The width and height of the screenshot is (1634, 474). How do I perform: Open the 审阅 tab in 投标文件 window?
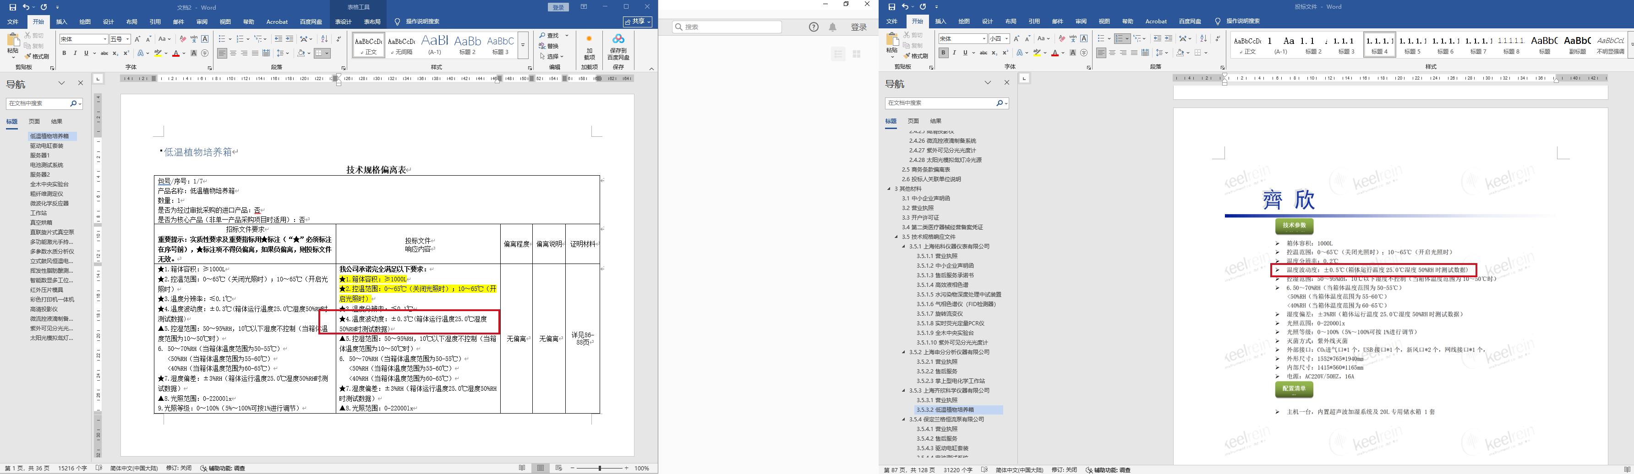click(x=1081, y=21)
